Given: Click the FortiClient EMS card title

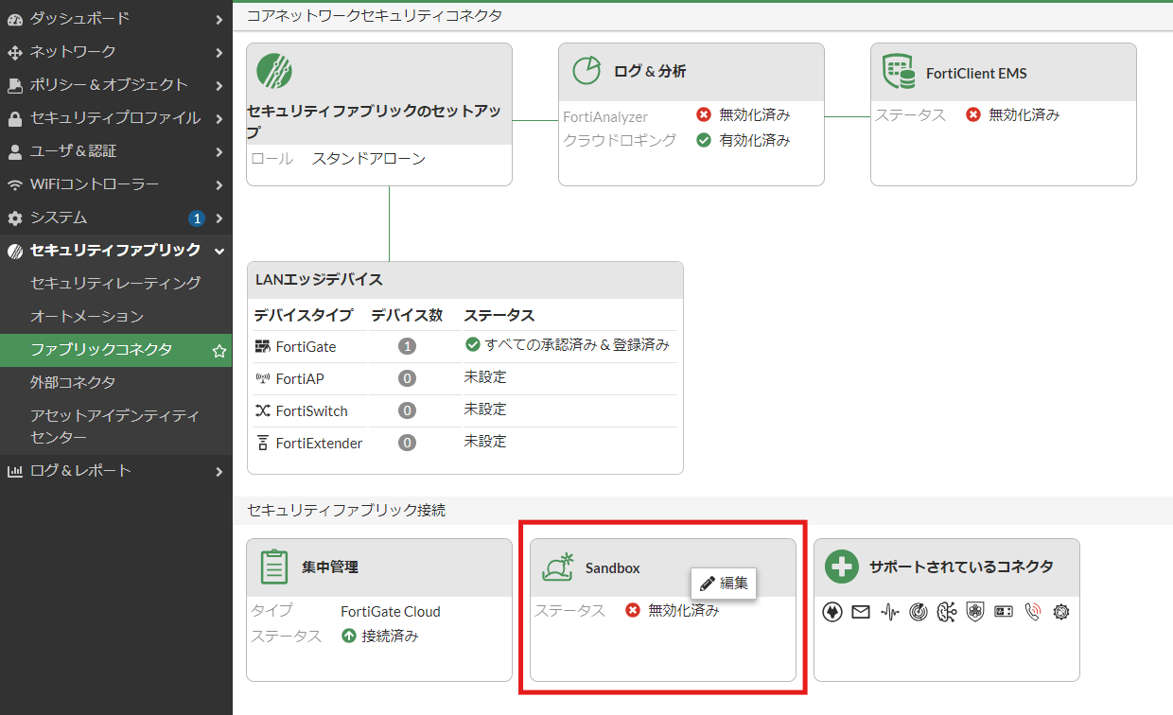Looking at the screenshot, I should [x=976, y=73].
